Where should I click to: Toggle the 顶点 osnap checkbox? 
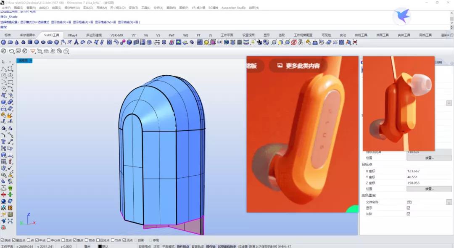[x=124, y=240]
